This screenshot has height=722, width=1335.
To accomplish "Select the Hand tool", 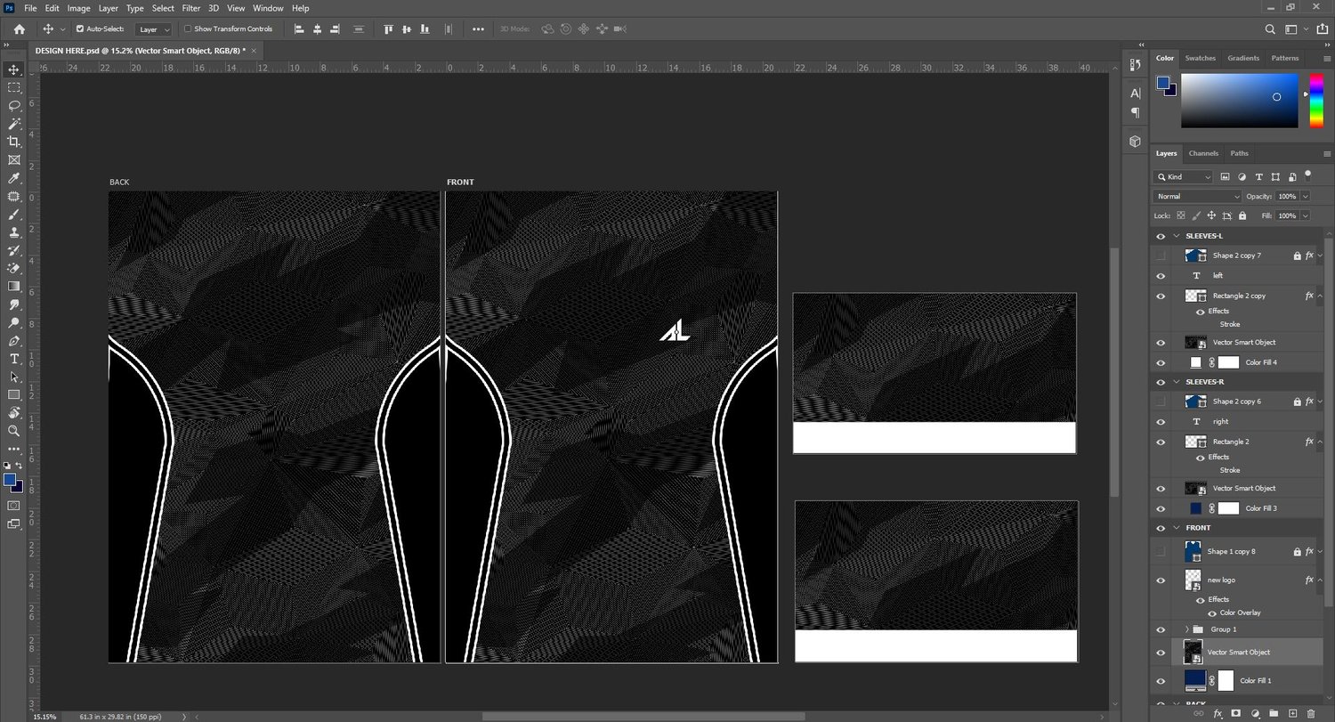I will click(x=14, y=413).
